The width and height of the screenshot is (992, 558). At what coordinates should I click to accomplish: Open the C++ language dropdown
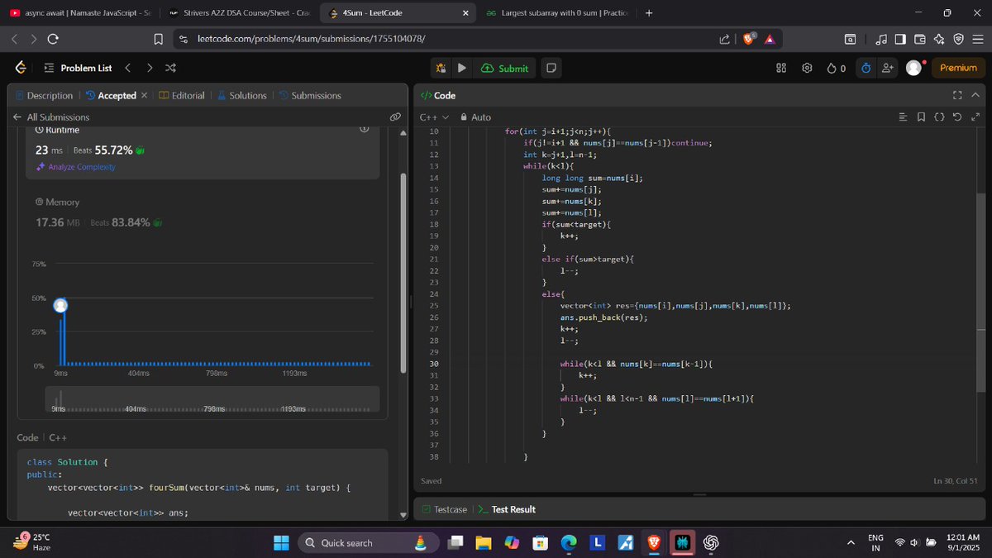click(434, 117)
